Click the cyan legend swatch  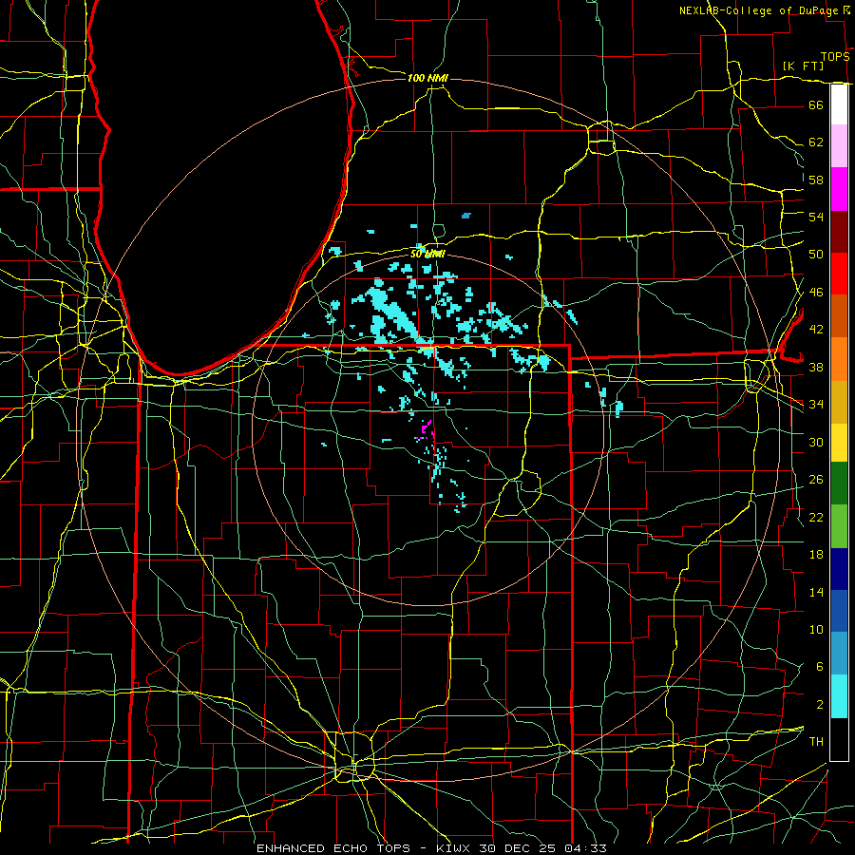(839, 696)
